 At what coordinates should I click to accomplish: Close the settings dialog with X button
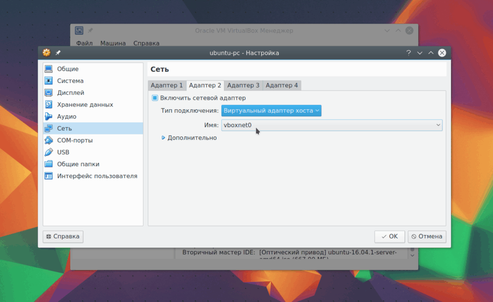coord(442,53)
